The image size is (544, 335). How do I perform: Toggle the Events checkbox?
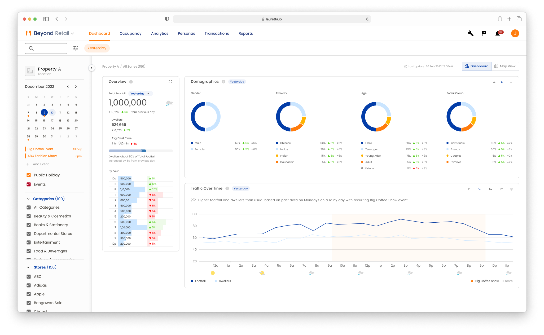tap(29, 184)
